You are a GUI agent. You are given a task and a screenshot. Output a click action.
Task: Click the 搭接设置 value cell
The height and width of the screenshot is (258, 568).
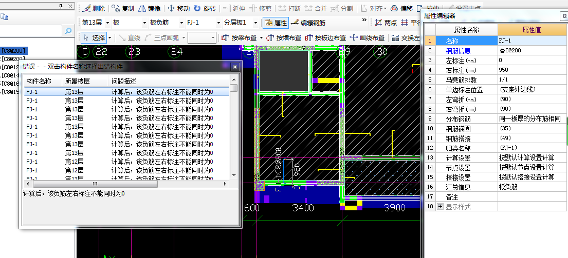pos(532,177)
